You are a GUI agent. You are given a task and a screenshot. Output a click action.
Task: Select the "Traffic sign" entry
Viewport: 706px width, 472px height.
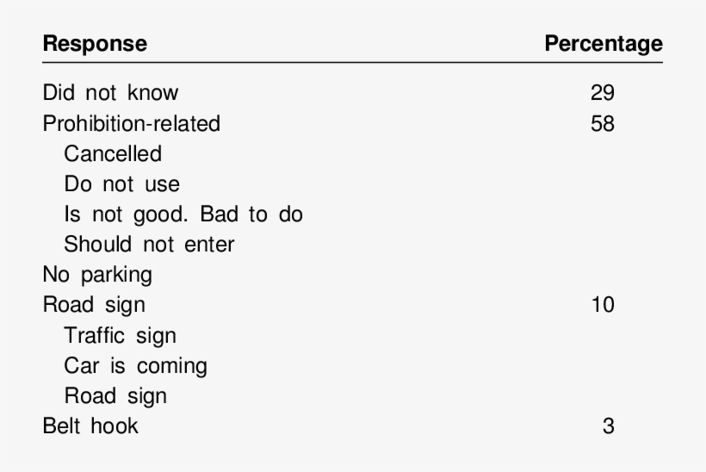[x=120, y=335]
